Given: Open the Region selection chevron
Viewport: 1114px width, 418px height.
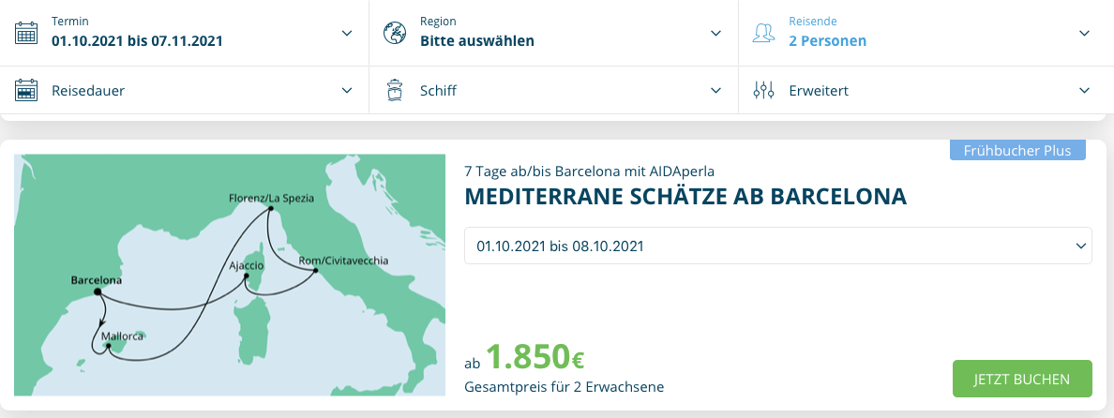Looking at the screenshot, I should coord(716,33).
